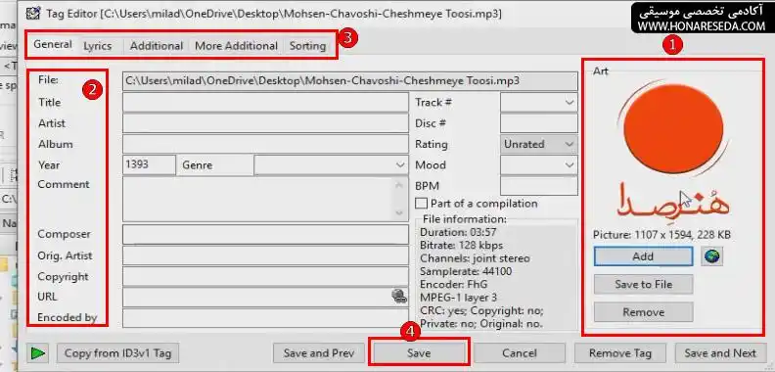Toggle Part of a compilation checkbox

421,204
